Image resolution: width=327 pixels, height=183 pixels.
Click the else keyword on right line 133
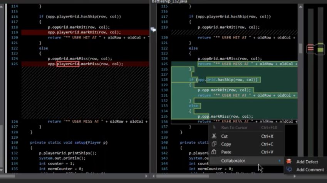[193, 106]
